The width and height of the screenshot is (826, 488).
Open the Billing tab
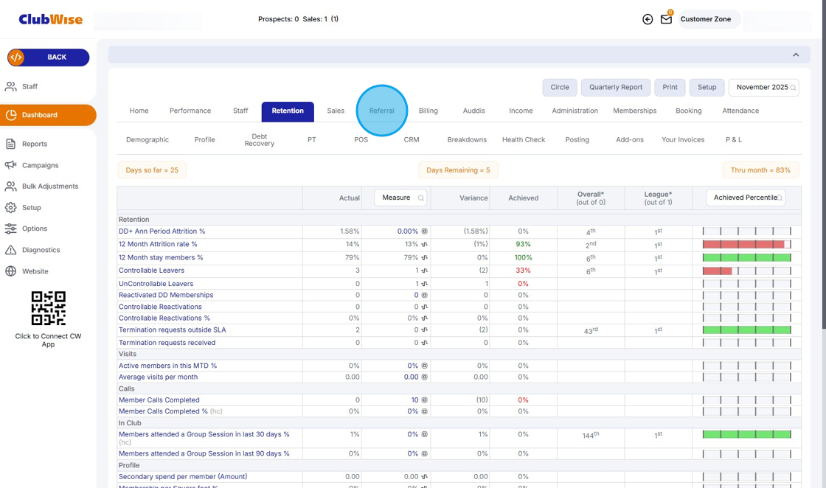(x=428, y=111)
